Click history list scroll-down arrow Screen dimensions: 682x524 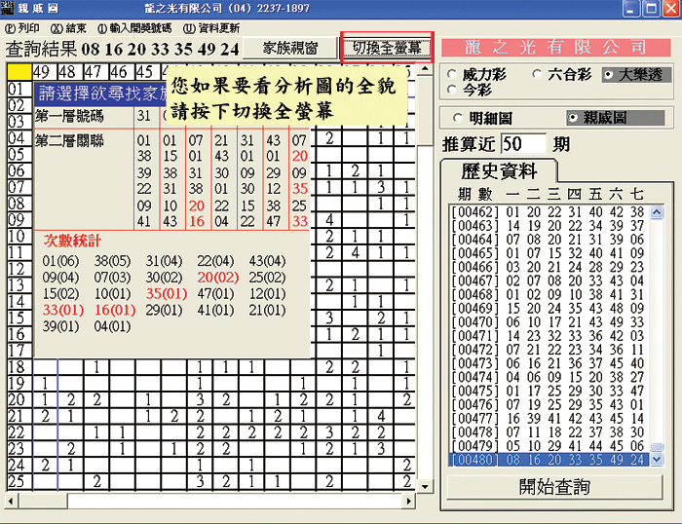point(657,459)
